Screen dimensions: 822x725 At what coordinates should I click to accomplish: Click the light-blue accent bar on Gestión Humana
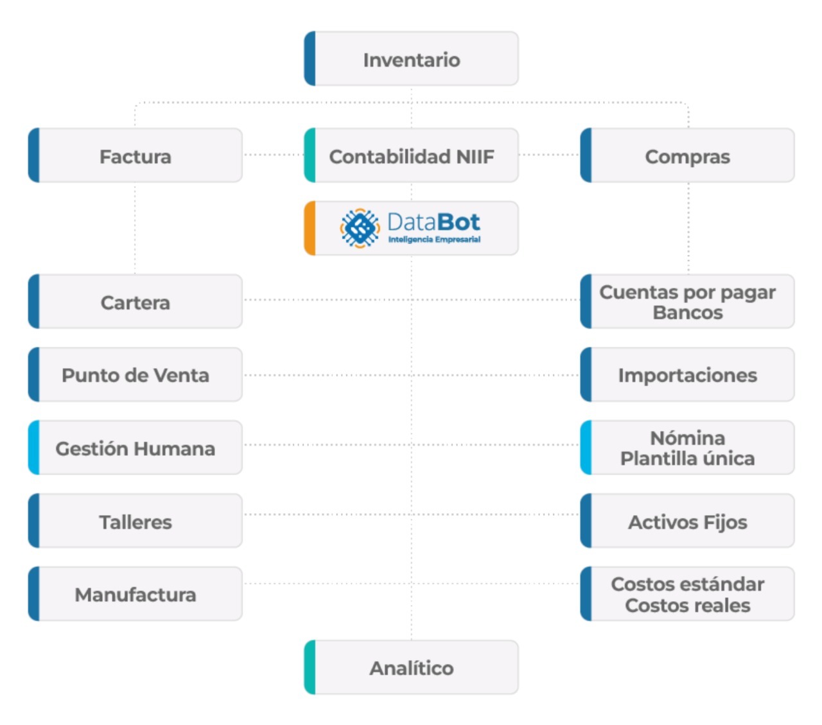[33, 448]
